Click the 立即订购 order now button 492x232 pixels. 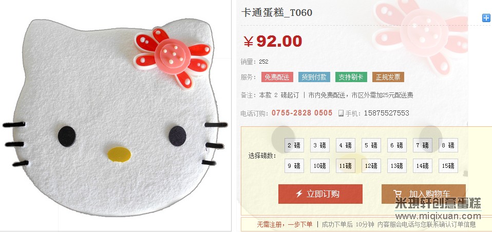[x=320, y=194]
